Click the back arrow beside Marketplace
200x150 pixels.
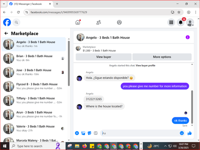(6, 33)
